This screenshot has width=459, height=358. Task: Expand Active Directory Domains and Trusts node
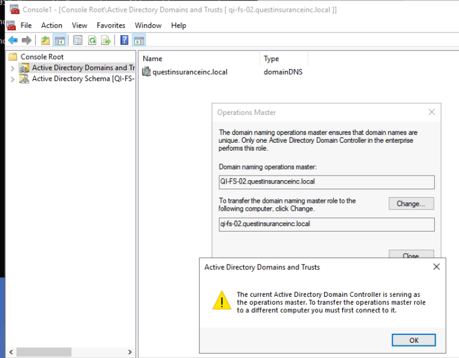(x=12, y=68)
